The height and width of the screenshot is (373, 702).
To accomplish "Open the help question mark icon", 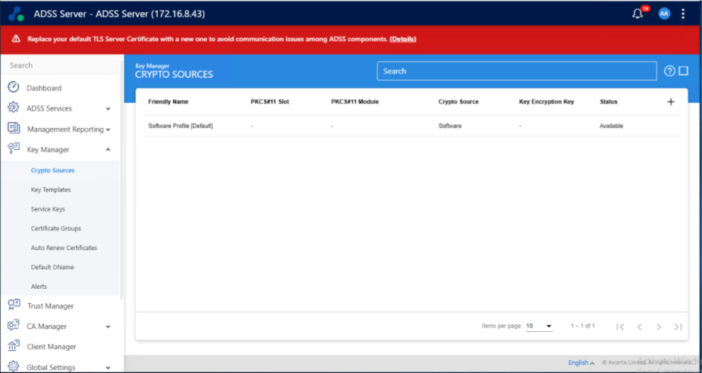I will tap(669, 71).
